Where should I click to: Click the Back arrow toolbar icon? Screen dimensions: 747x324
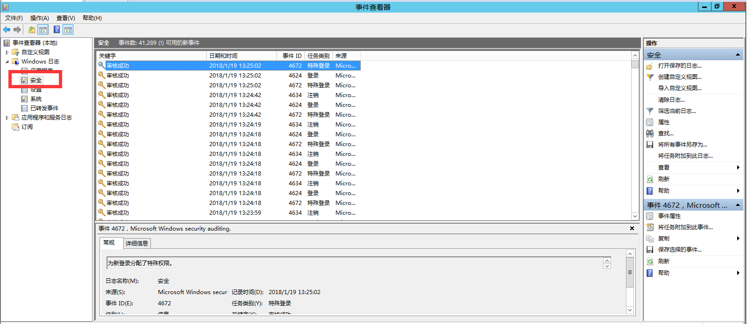click(7, 30)
